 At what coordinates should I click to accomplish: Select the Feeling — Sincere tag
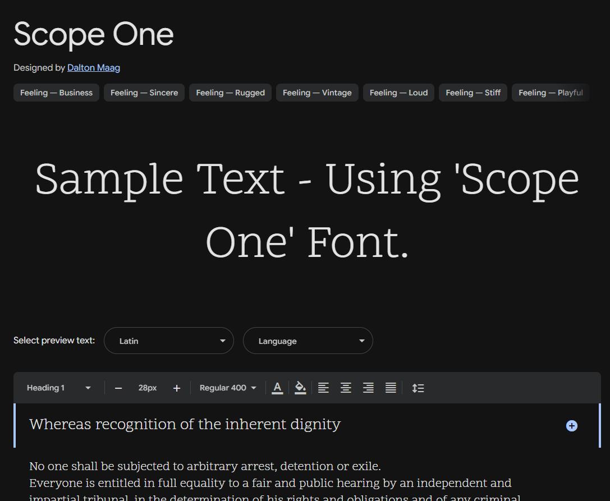pyautogui.click(x=144, y=93)
